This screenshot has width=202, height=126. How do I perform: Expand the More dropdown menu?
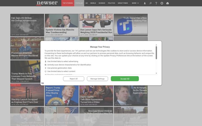point(135,3)
